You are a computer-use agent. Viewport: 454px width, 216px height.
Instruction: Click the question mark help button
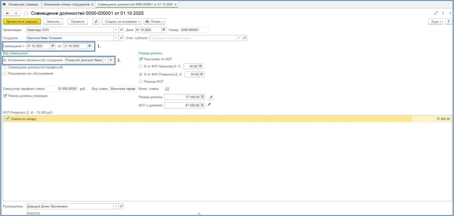point(448,21)
